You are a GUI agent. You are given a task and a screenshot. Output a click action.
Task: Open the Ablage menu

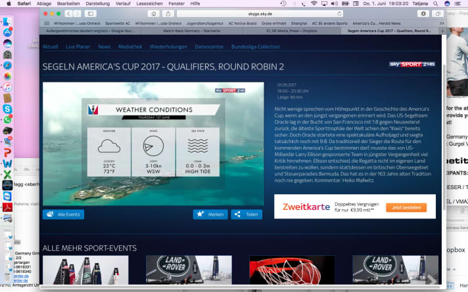click(x=44, y=3)
